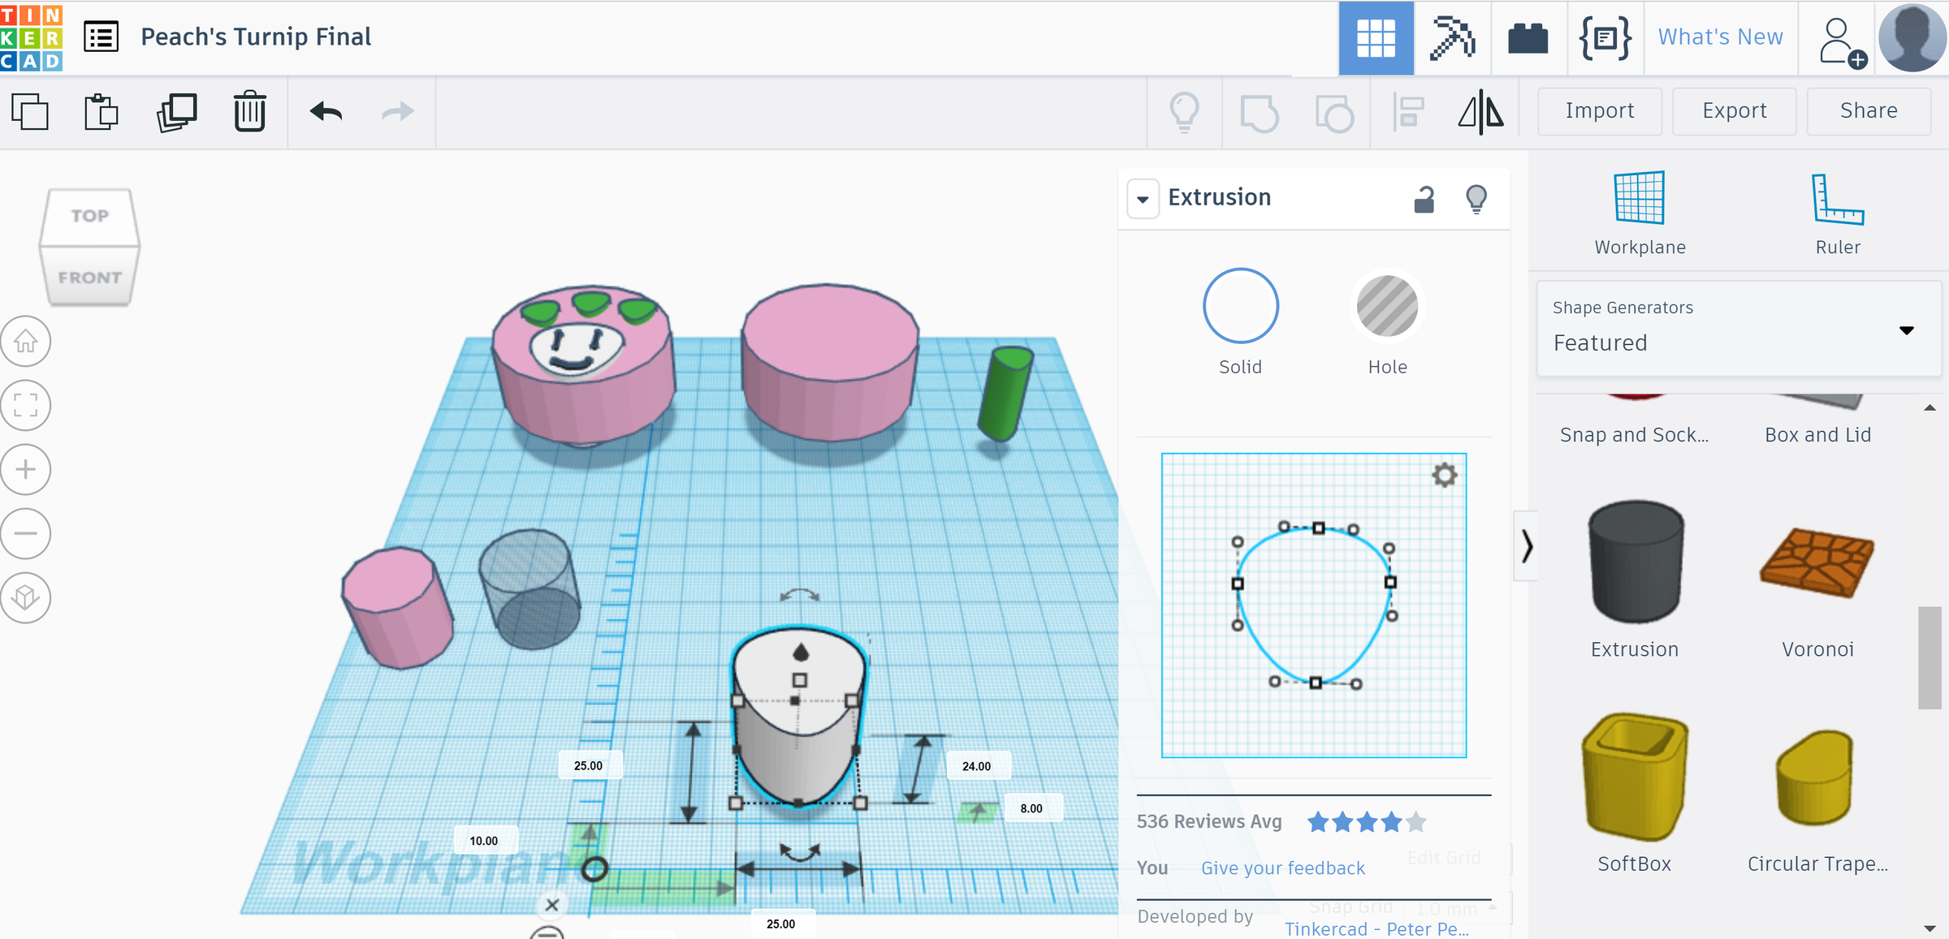Screen dimensions: 1949x939
Task: Set shape to Hole
Action: click(x=1387, y=306)
